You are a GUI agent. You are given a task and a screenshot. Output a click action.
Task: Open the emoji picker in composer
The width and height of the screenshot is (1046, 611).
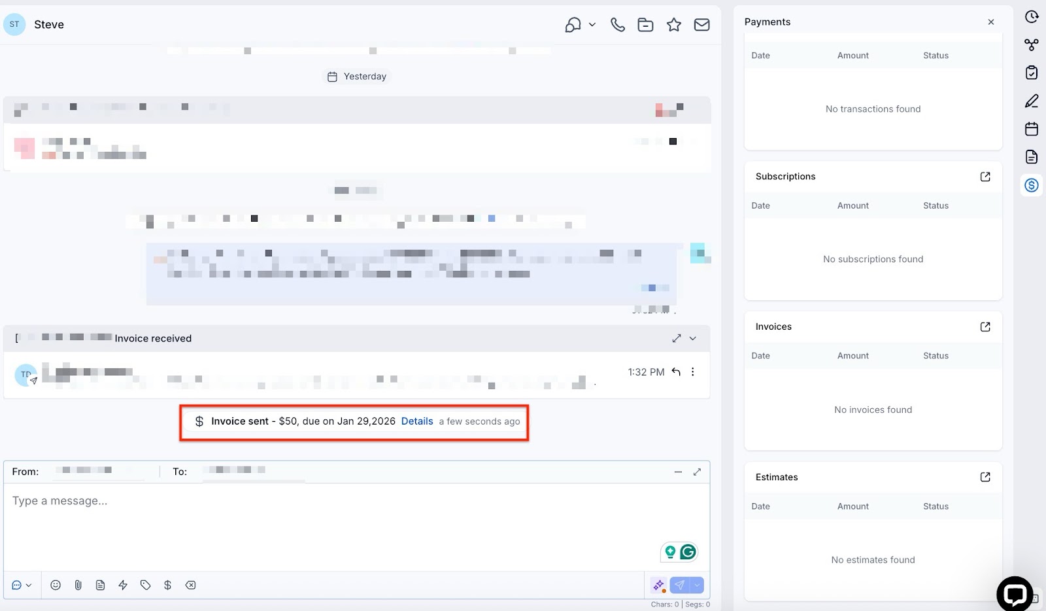[x=56, y=585]
